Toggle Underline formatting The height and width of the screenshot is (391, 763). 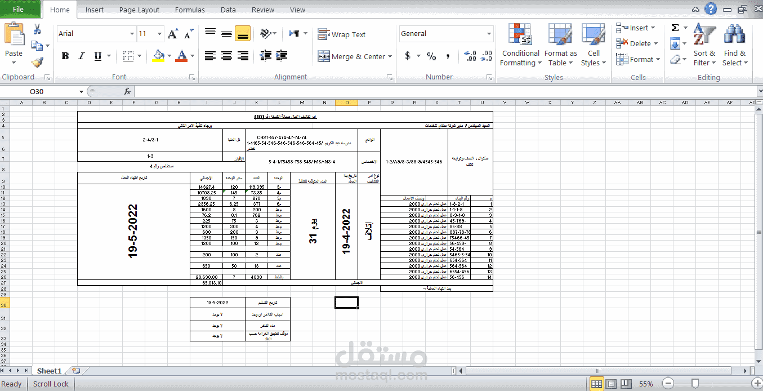pos(98,56)
